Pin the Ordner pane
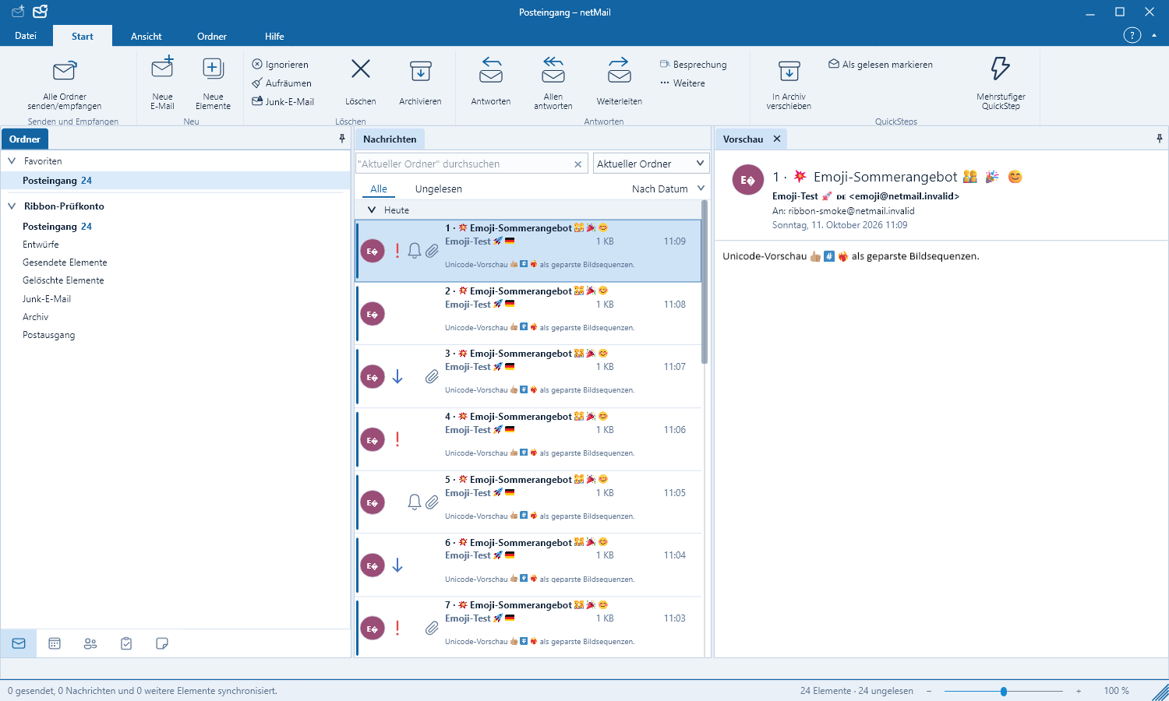This screenshot has width=1169, height=701. [x=341, y=139]
